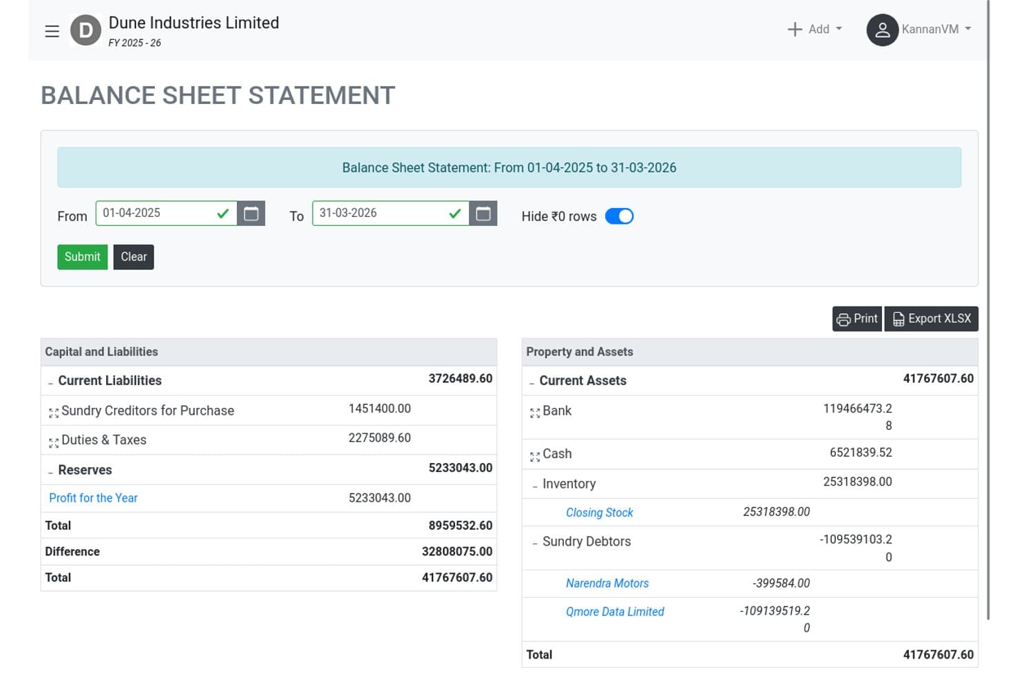Click the KannanVM user avatar icon
This screenshot has height=680, width=1019.
(x=882, y=30)
